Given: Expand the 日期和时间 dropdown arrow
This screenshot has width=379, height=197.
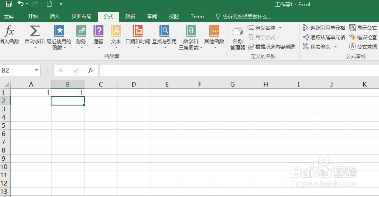Looking at the screenshot, I should (138, 48).
